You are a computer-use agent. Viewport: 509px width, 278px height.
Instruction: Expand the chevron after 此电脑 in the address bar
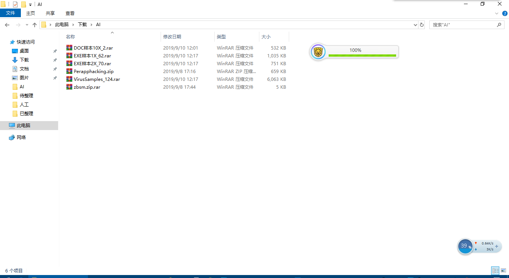[73, 25]
